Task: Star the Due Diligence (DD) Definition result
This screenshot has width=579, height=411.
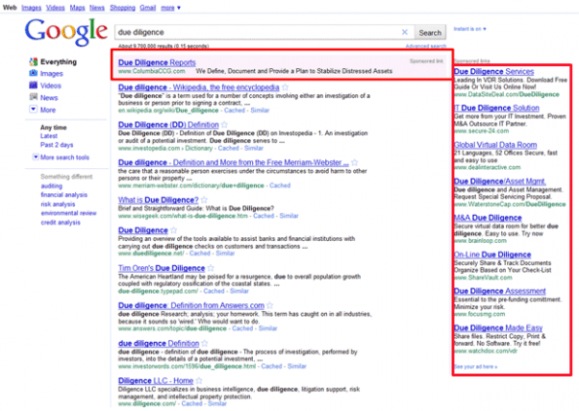Action: pyautogui.click(x=224, y=125)
